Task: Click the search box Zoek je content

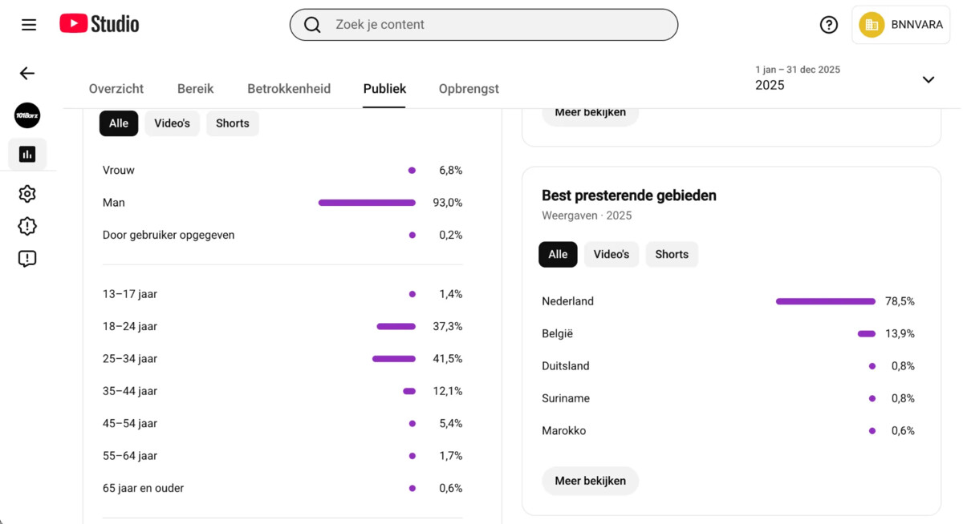Action: click(x=484, y=25)
